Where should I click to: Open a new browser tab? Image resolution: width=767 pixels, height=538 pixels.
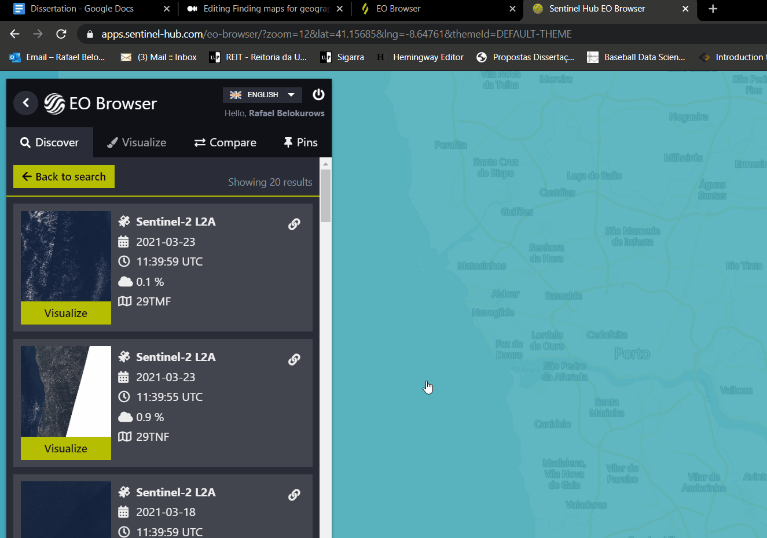point(713,9)
